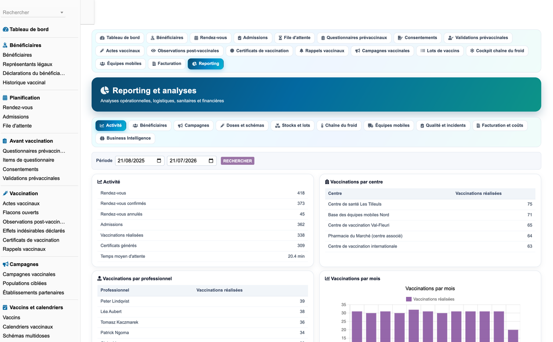Open Établissements partenaires sidebar link
This screenshot has width=553, height=342.
[x=33, y=292]
